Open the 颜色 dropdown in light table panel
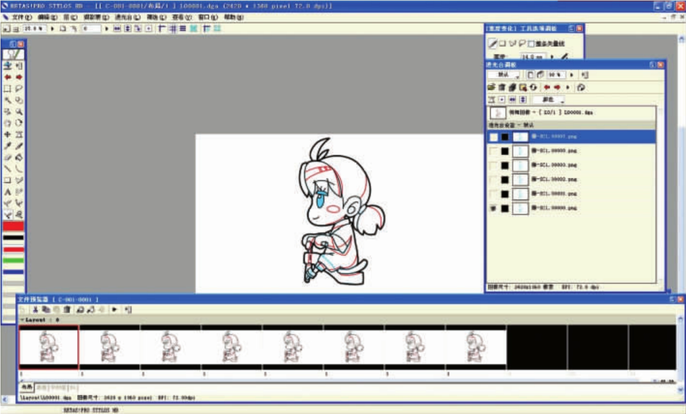686x414 pixels. [x=549, y=99]
